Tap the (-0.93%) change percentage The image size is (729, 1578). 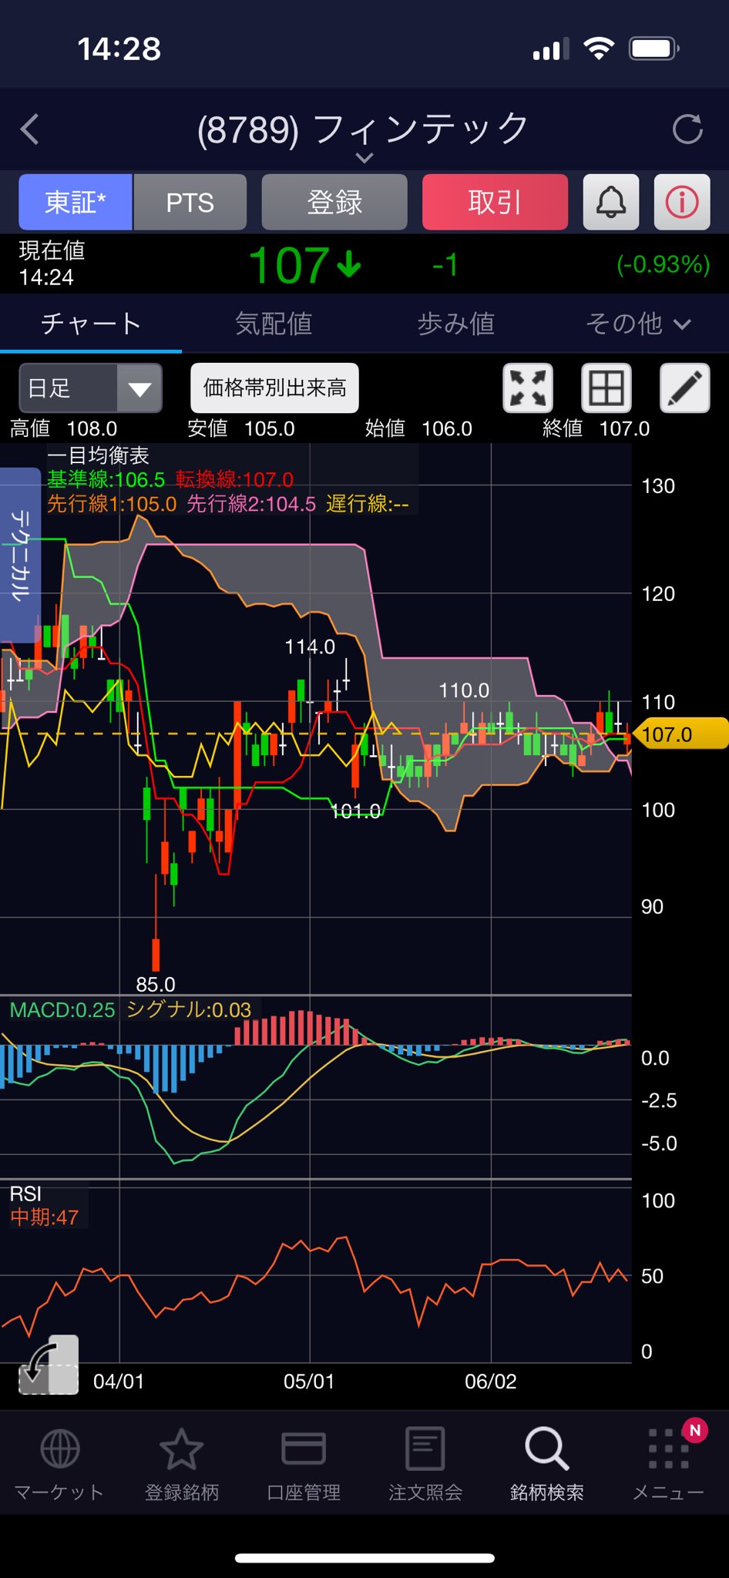coord(663,264)
